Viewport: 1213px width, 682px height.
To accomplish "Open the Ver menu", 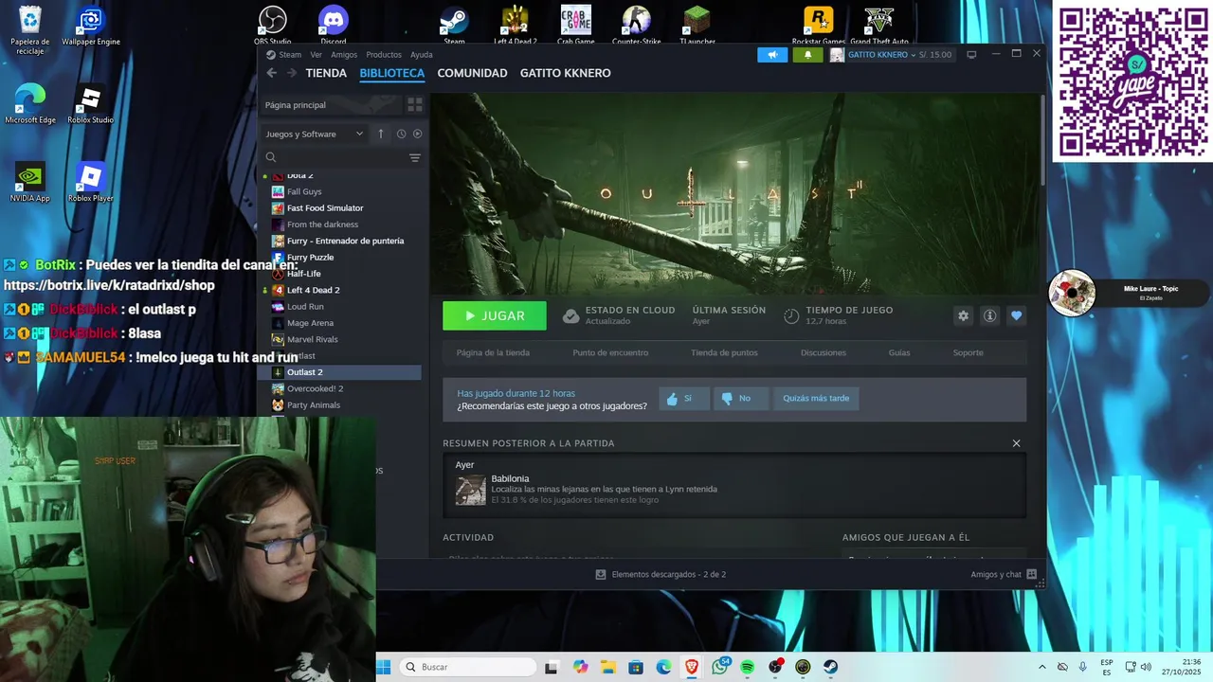I will coord(316,55).
